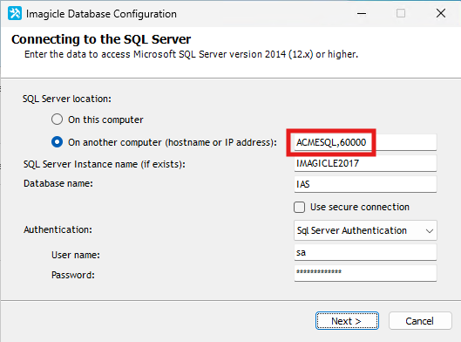Minimize the Database Configuration window

[x=362, y=13]
